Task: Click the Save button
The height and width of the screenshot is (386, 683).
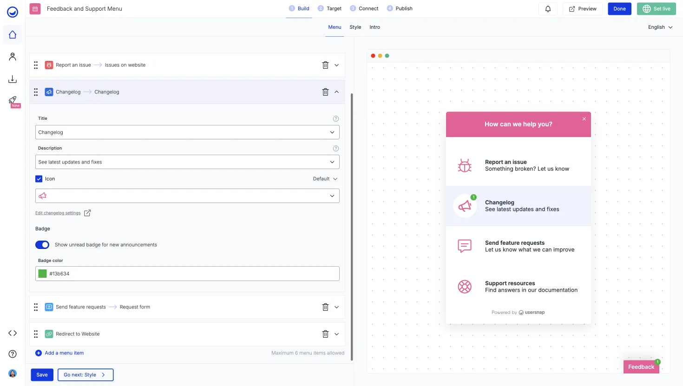Action: click(42, 374)
